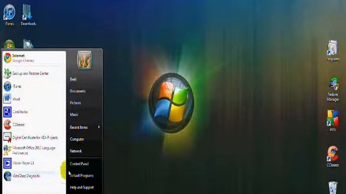346x194 pixels.
Task: Click CCleaner icon in Start menu
Action: 7,124
